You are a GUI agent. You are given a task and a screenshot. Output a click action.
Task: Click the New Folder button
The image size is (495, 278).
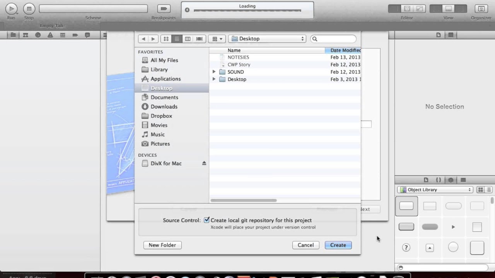[162, 245]
